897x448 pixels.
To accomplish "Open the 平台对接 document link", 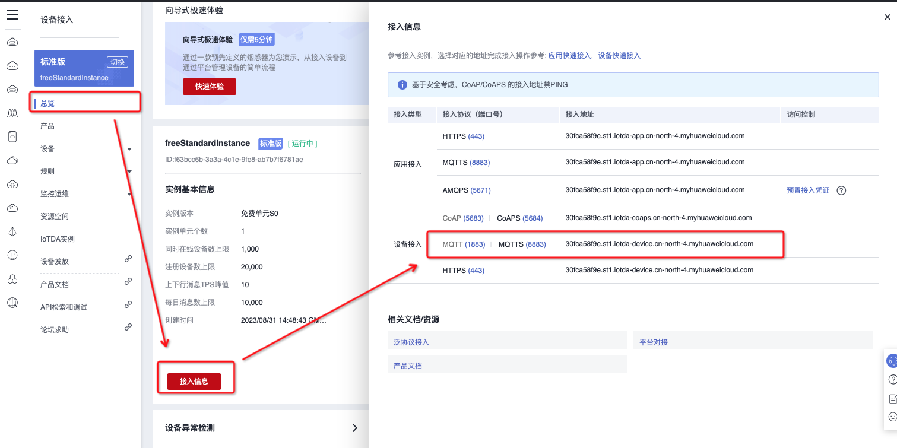I will point(654,342).
